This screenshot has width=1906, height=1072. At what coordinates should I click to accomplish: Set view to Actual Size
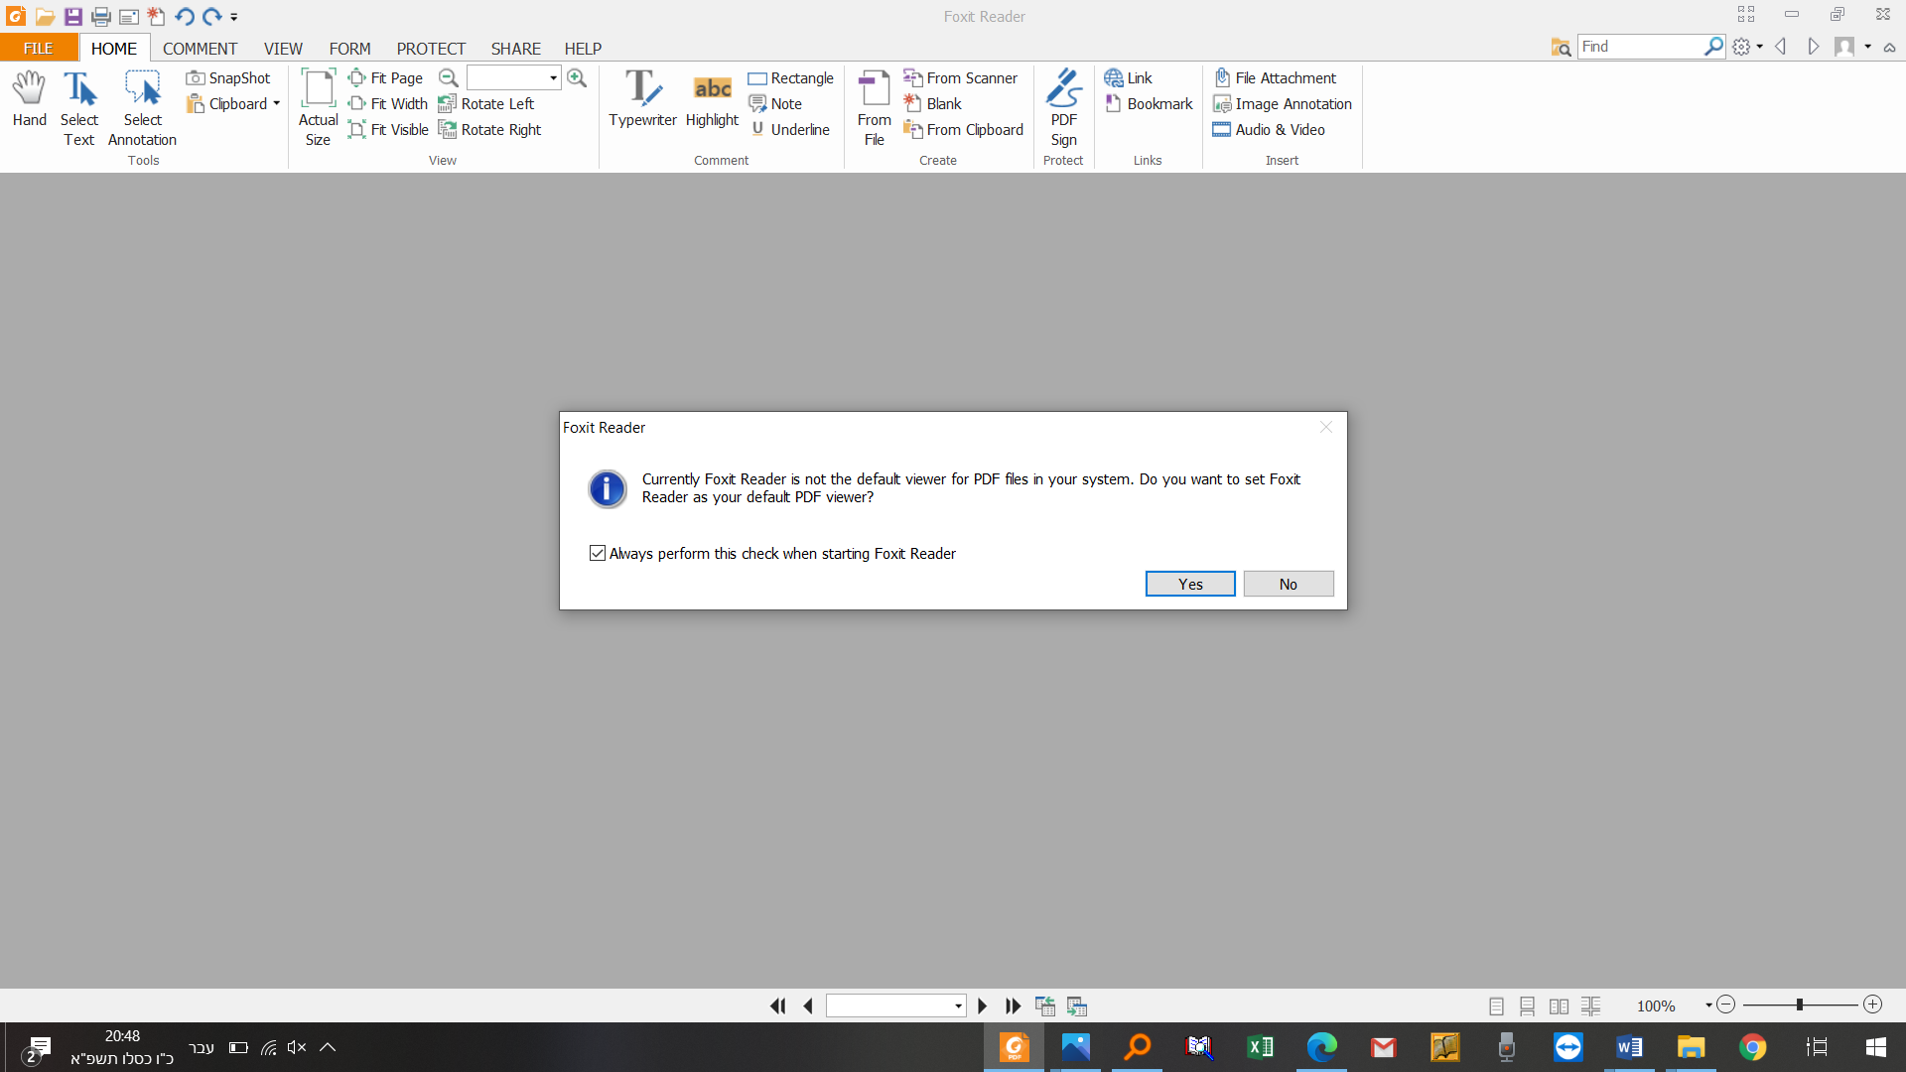(318, 109)
